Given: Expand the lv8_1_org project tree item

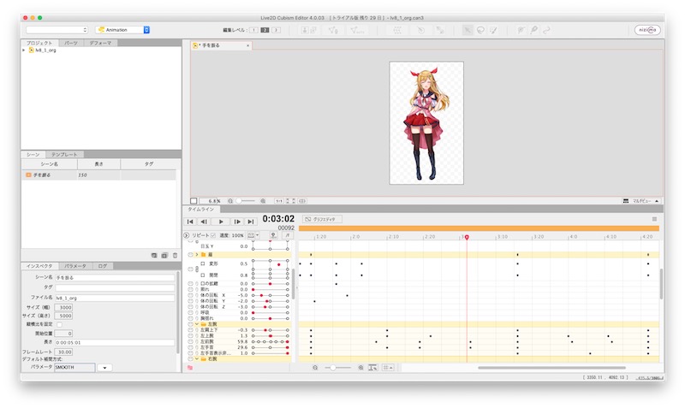Looking at the screenshot, I should pos(24,50).
